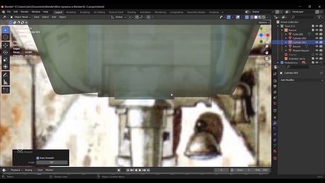Select the Annotate tool
This screenshot has width=325, height=183.
click(x=6, y=75)
